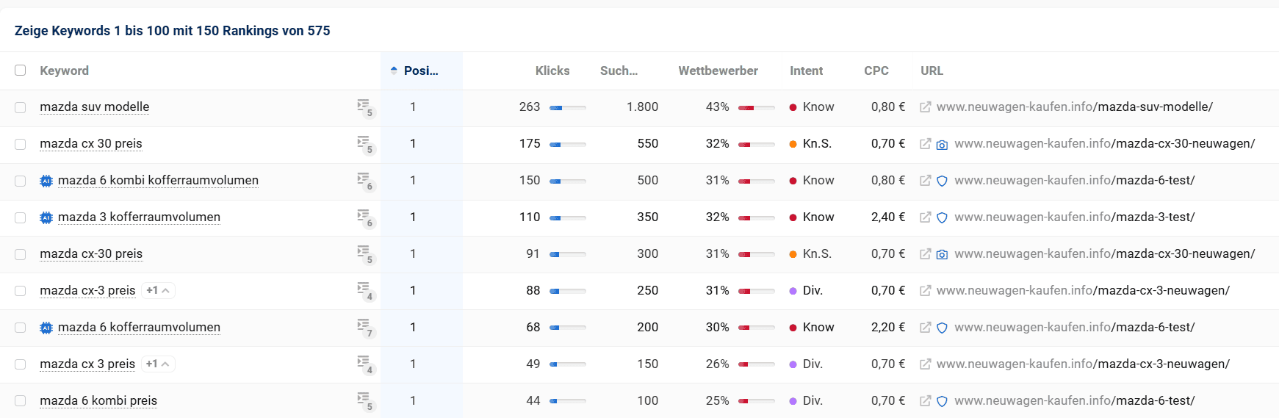The image size is (1279, 418).
Task: Open URL ending /mazda-3-test/
Action: (1074, 217)
